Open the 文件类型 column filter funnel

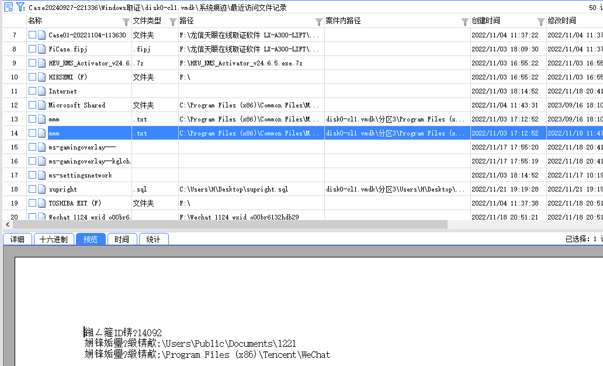point(172,22)
